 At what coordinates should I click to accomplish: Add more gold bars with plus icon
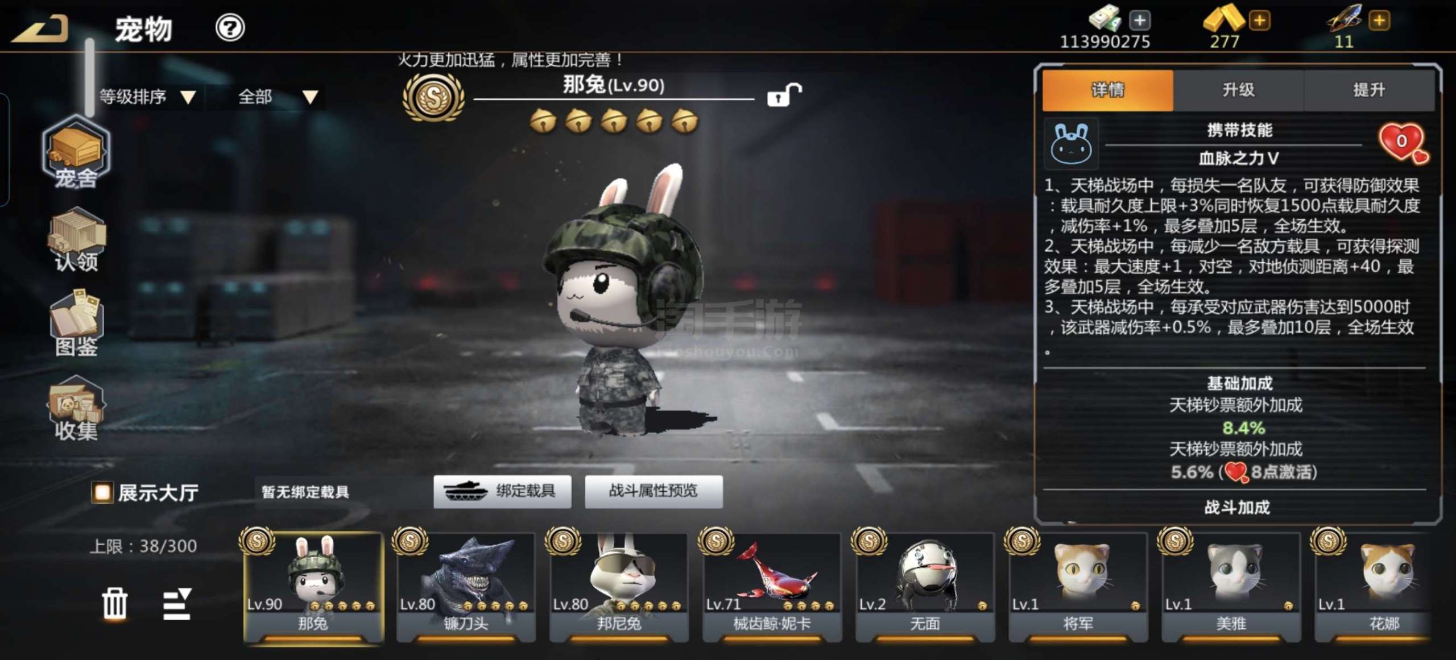click(1260, 21)
